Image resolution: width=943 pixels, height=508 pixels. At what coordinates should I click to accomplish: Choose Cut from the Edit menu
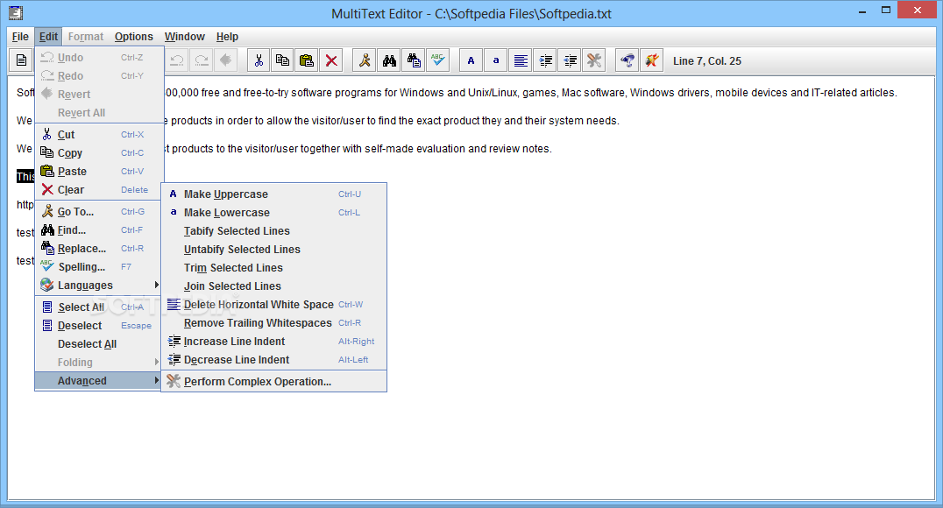pyautogui.click(x=99, y=135)
